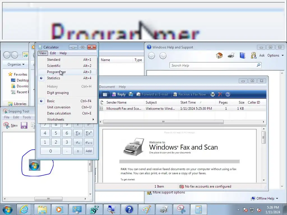Viewport: 287px width, 215px height.
Task: Click Help and Support back arrow
Action: (x=151, y=56)
